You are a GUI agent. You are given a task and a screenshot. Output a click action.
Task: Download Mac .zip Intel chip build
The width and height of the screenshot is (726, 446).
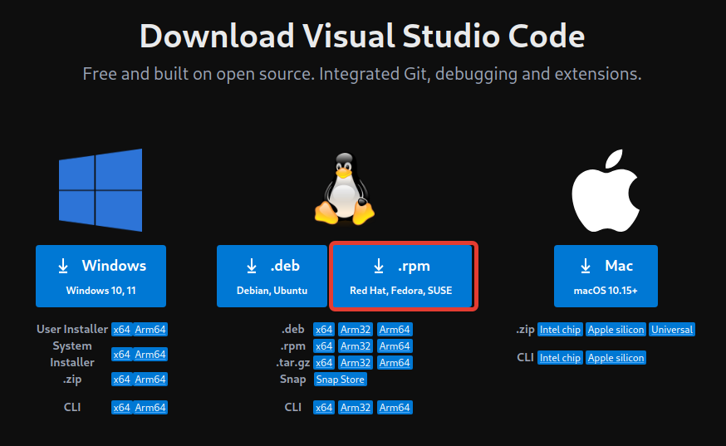coord(560,329)
